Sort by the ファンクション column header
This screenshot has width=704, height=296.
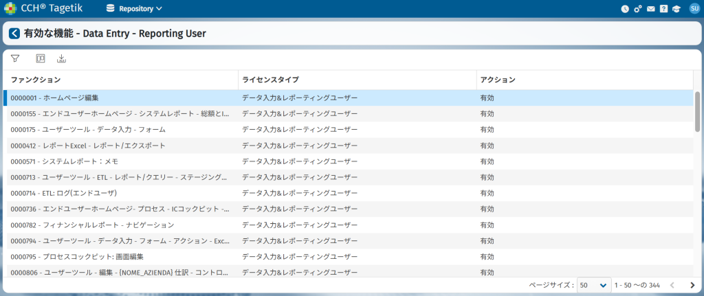pos(36,80)
